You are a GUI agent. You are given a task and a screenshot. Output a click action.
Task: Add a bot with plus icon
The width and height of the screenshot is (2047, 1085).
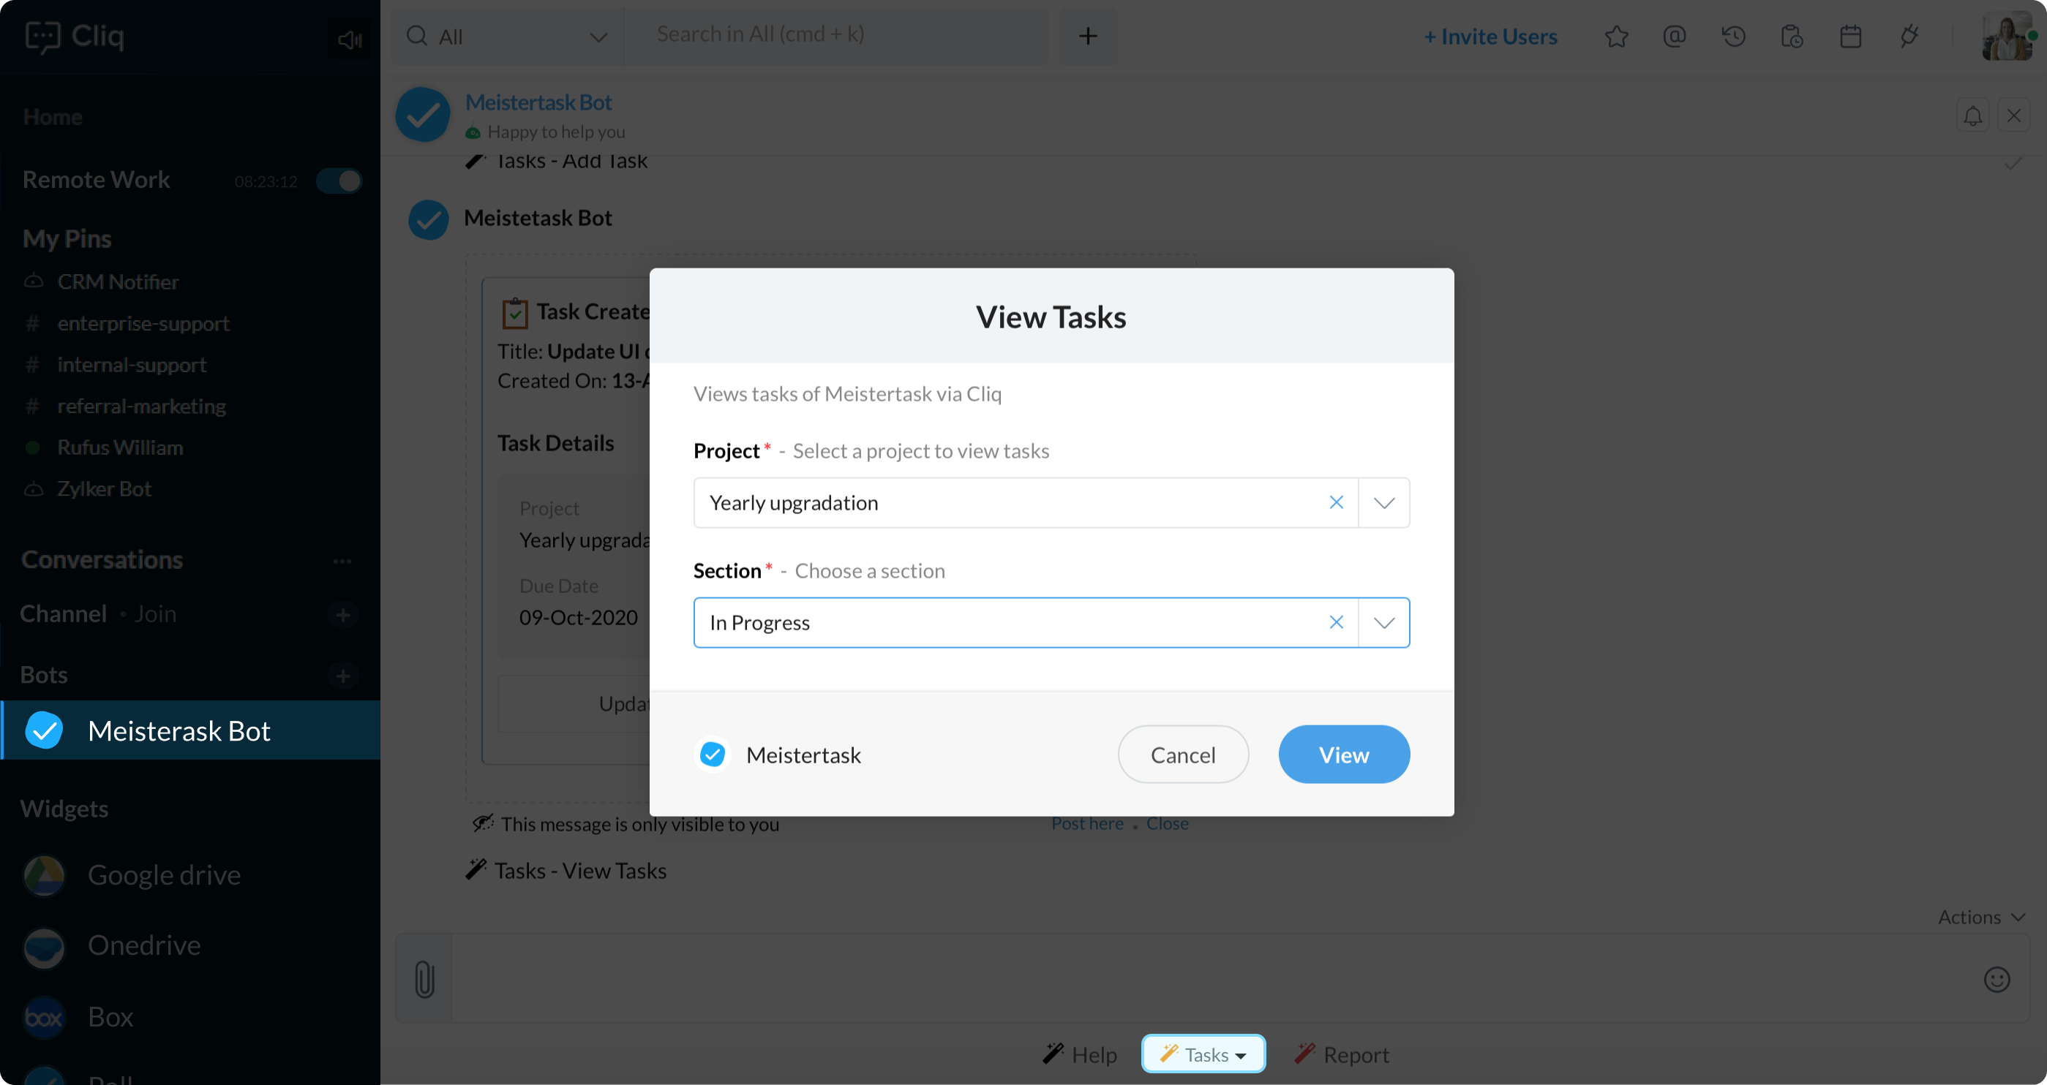[343, 676]
